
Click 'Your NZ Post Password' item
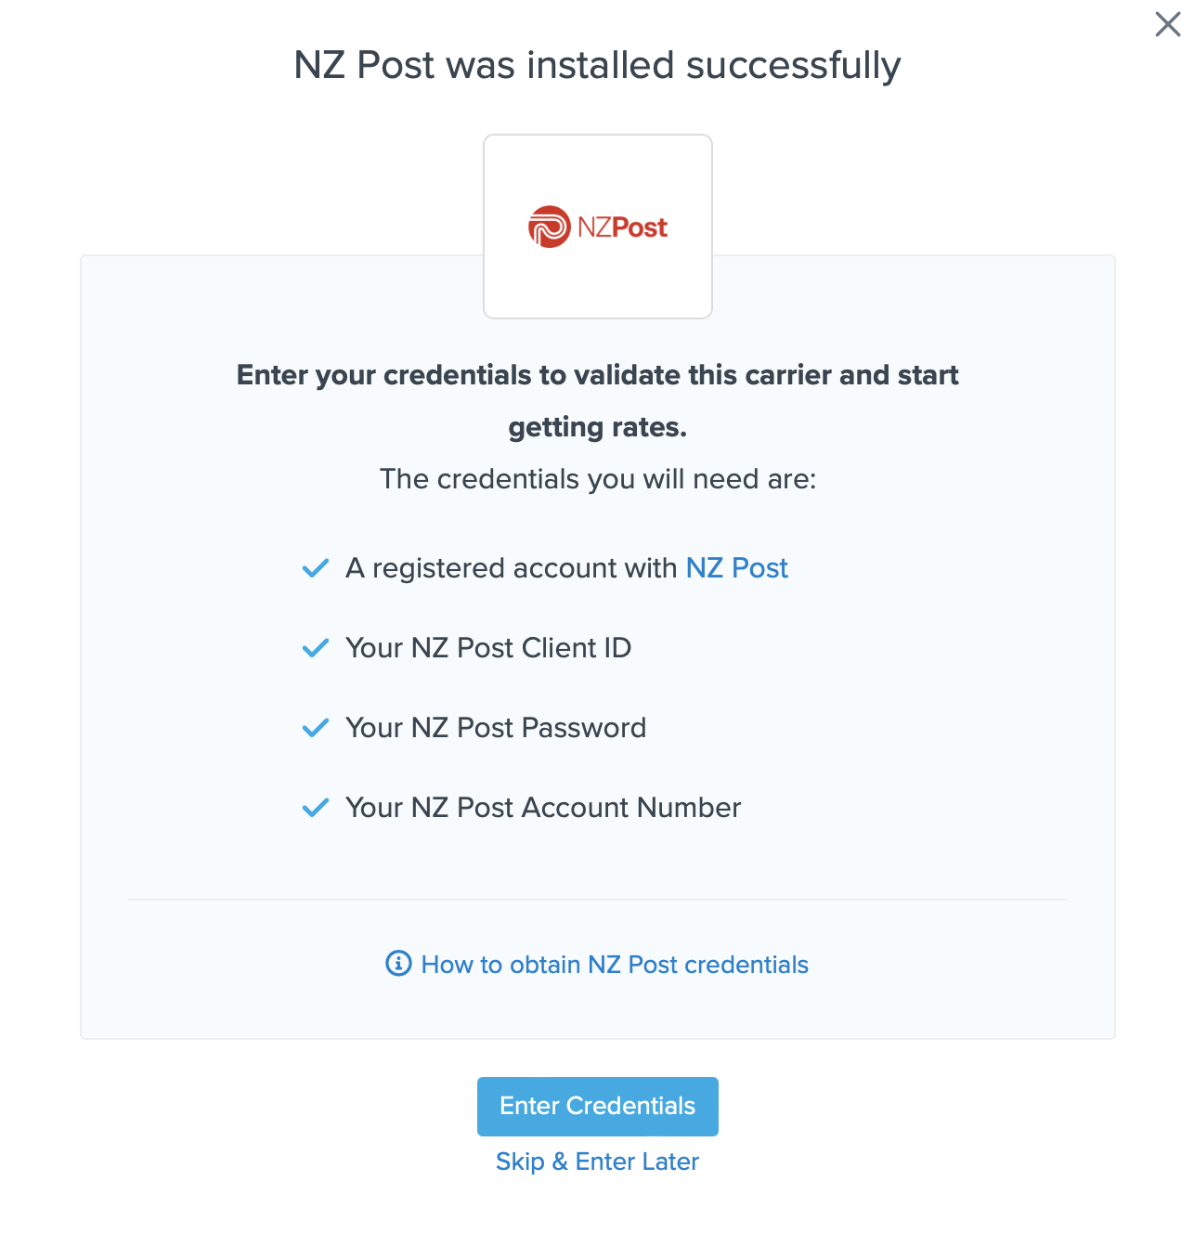[x=496, y=728]
